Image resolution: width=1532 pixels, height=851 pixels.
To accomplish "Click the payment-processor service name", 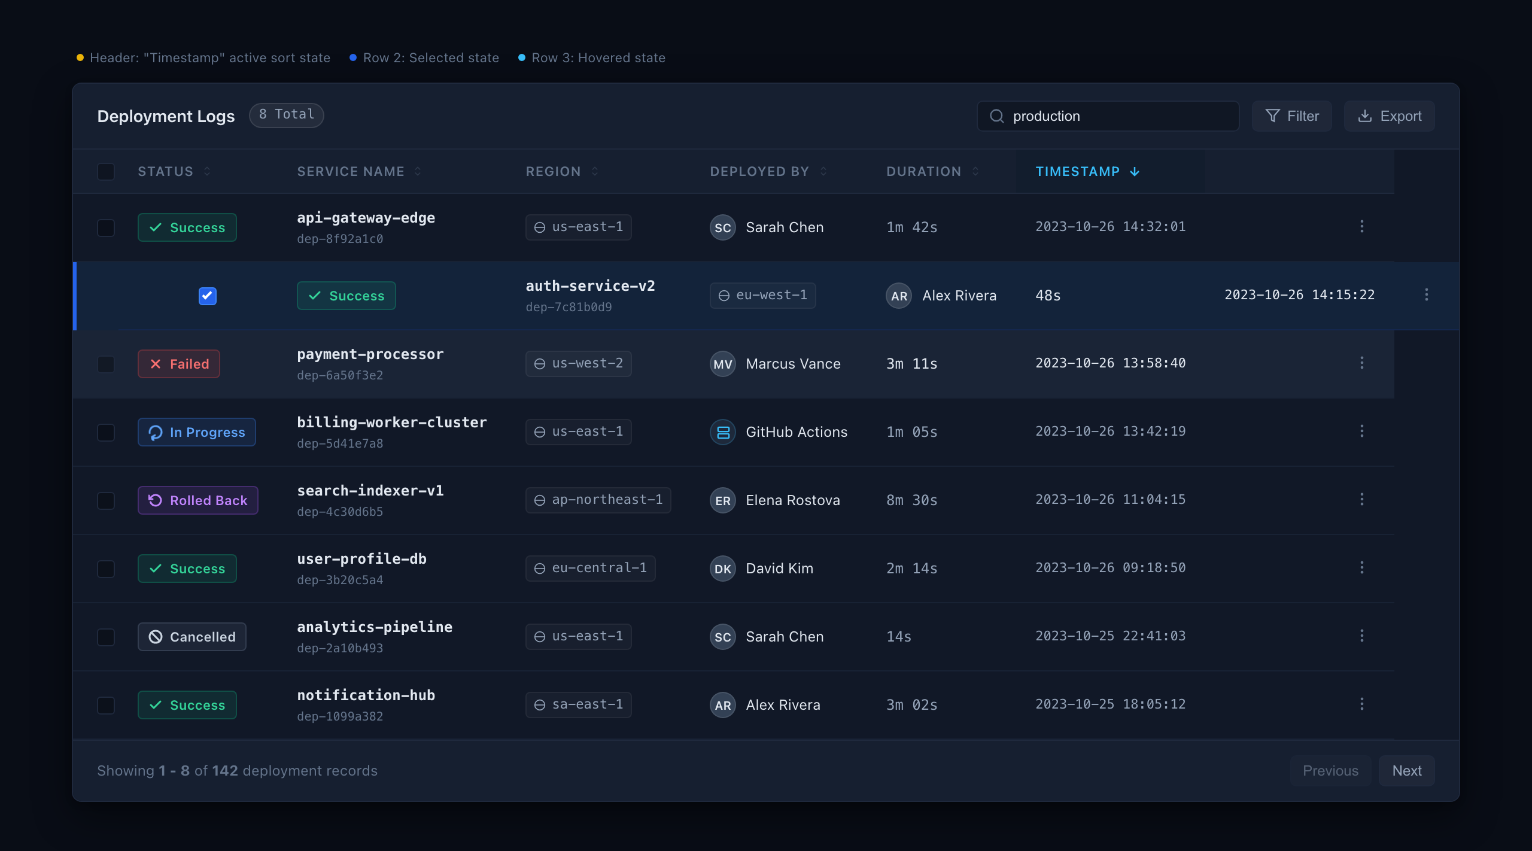I will [x=370, y=354].
